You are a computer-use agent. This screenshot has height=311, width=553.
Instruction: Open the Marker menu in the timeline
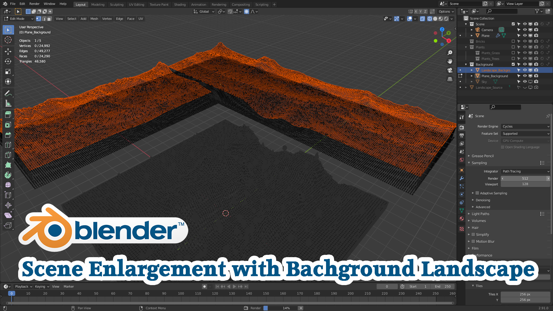[69, 287]
